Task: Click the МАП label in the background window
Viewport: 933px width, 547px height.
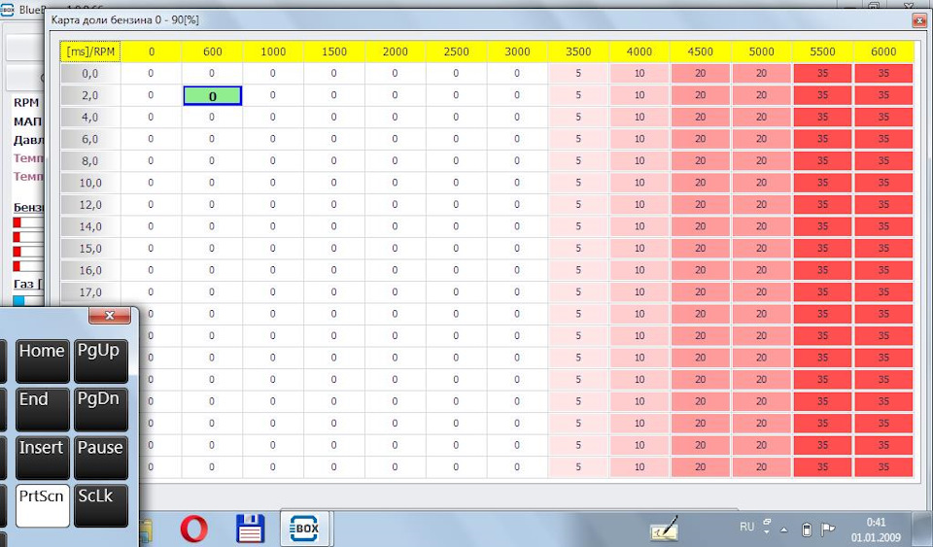Action: [x=28, y=121]
